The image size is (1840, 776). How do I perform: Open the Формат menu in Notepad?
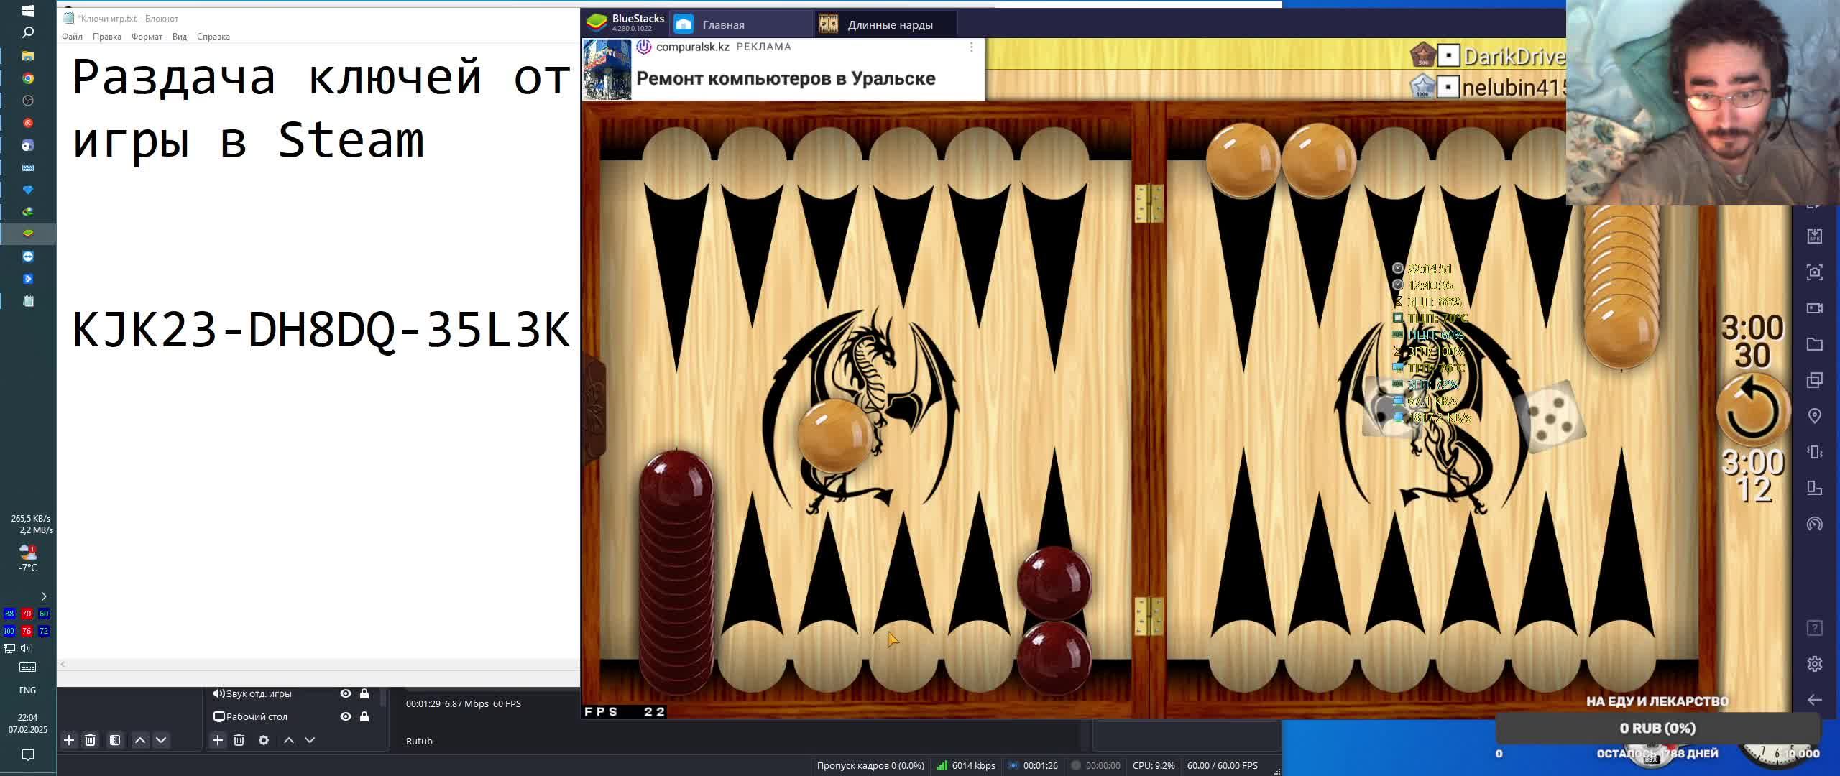click(x=147, y=37)
